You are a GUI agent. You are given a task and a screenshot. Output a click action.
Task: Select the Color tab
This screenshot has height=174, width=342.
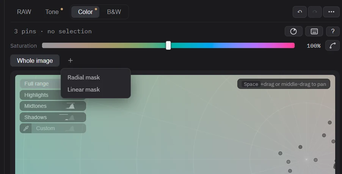coord(85,12)
